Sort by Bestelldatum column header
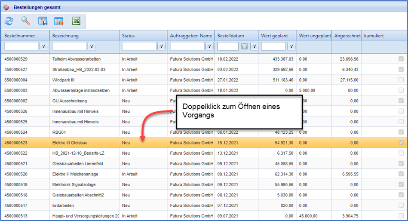Image resolution: width=408 pixels, height=221 pixels. point(236,36)
